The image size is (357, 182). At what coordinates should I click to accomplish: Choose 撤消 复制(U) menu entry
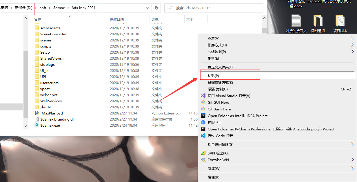(x=277, y=89)
